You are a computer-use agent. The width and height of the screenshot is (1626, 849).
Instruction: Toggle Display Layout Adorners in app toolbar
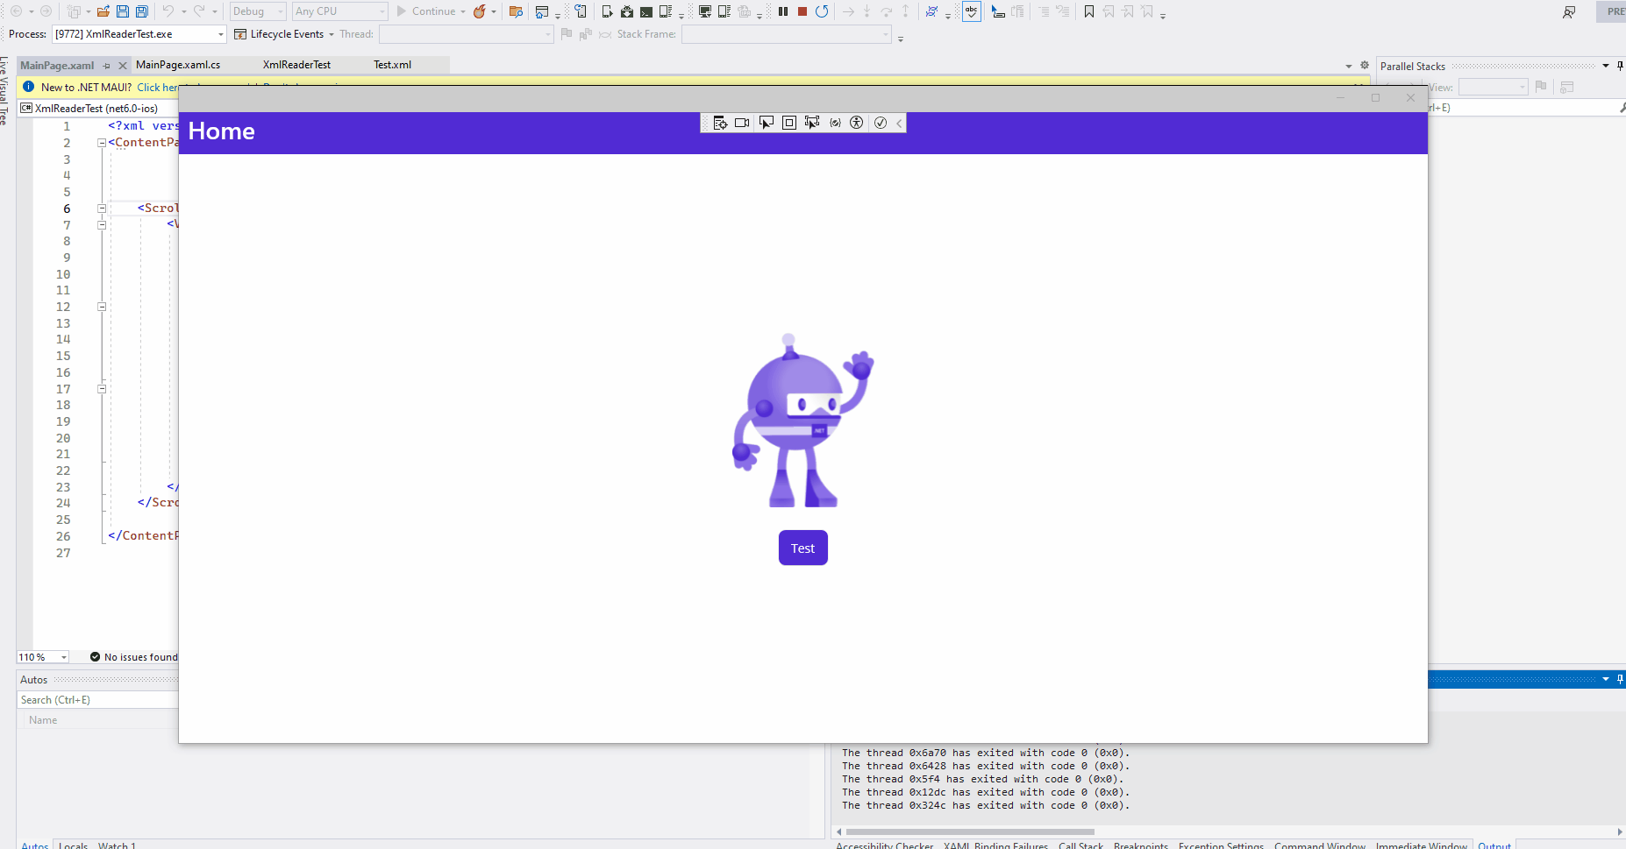[788, 123]
